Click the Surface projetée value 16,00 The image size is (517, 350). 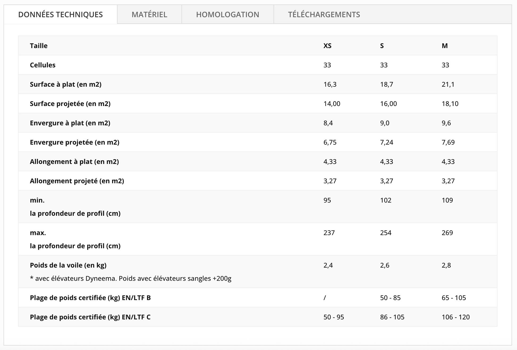click(388, 104)
